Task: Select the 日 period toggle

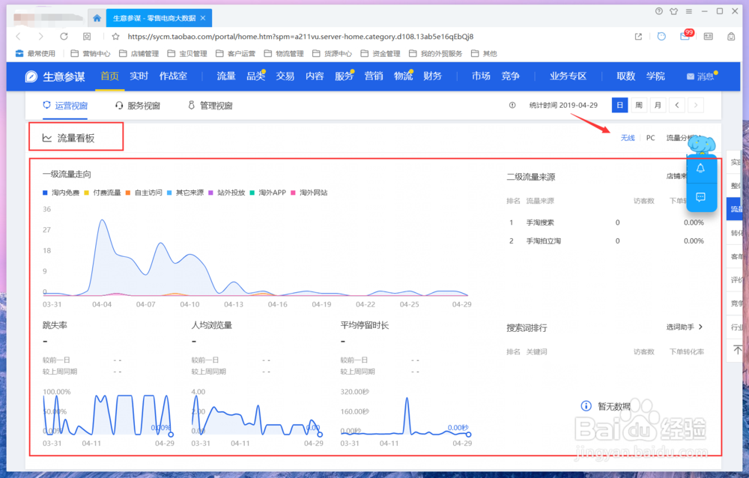Action: [x=619, y=105]
